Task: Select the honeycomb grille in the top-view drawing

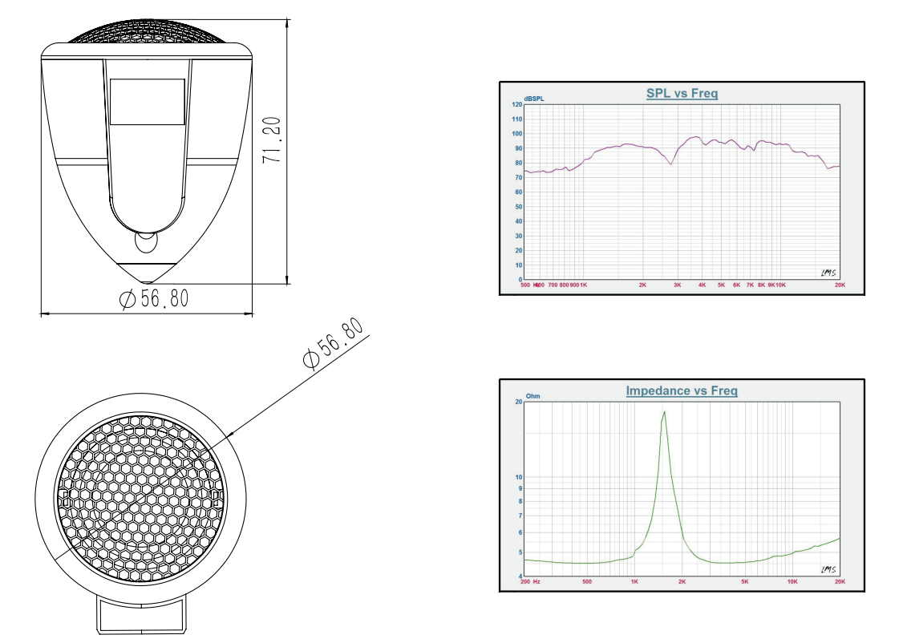Action: (140, 497)
